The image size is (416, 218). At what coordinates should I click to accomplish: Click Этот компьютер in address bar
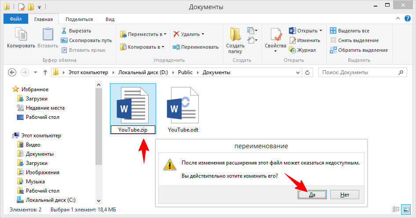[88, 72]
